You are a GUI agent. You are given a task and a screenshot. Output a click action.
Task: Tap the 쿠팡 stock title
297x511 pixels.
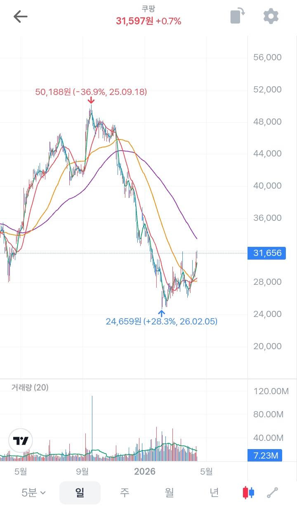pos(148,9)
